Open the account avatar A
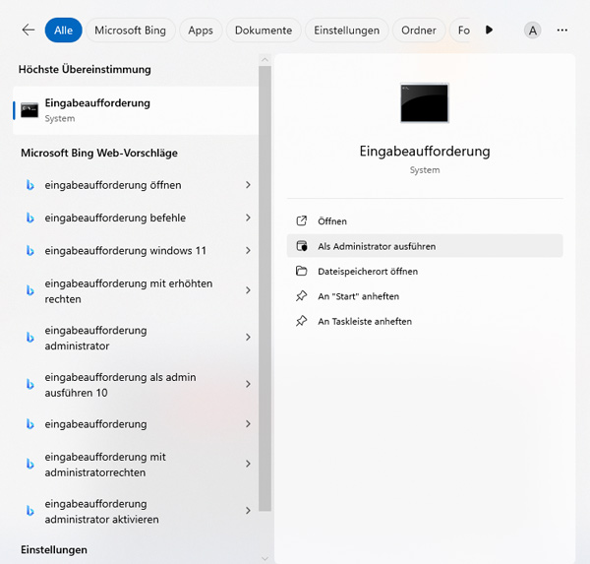 (532, 31)
